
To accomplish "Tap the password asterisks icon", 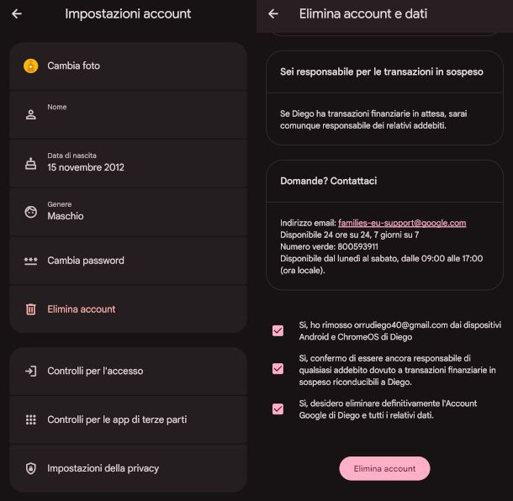I will point(31,261).
